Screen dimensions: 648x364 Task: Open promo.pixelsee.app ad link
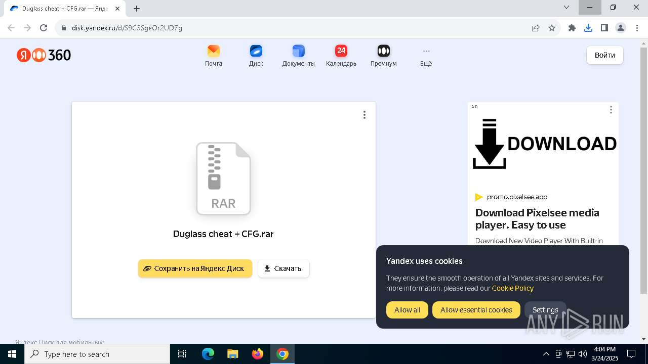coord(517,197)
